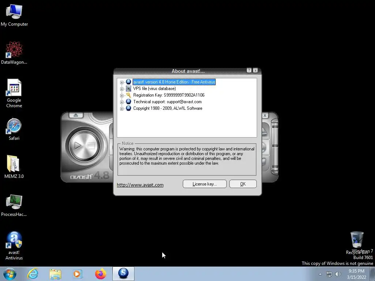Expand the Registration Key tree node
This screenshot has width=375, height=281.
(122, 95)
